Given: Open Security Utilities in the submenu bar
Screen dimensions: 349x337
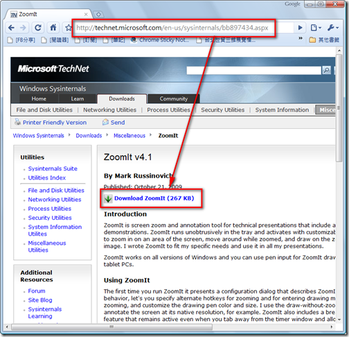Looking at the screenshot, I should (222, 110).
